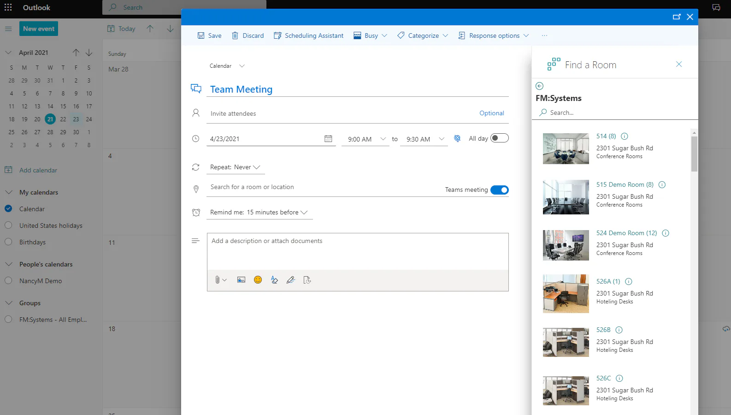The width and height of the screenshot is (731, 415).
Task: Save the event
Action: 210,36
